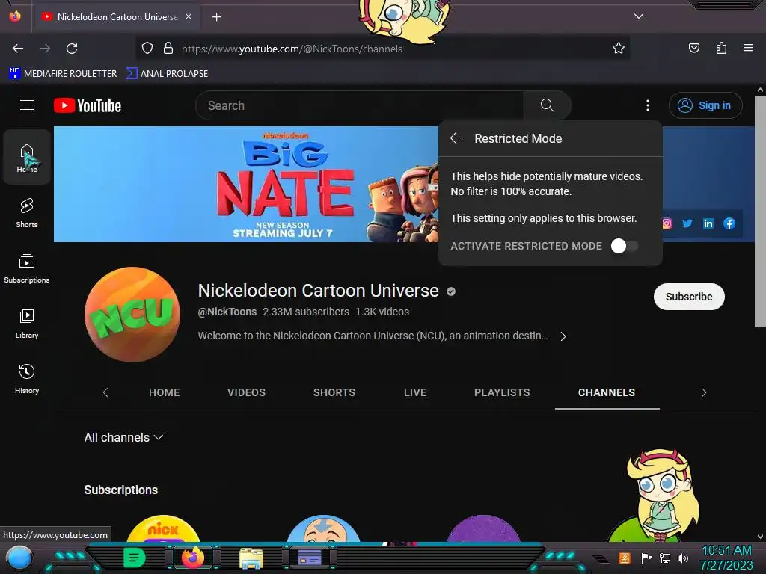Open File Explorer from the taskbar
766x574 pixels.
(251, 558)
